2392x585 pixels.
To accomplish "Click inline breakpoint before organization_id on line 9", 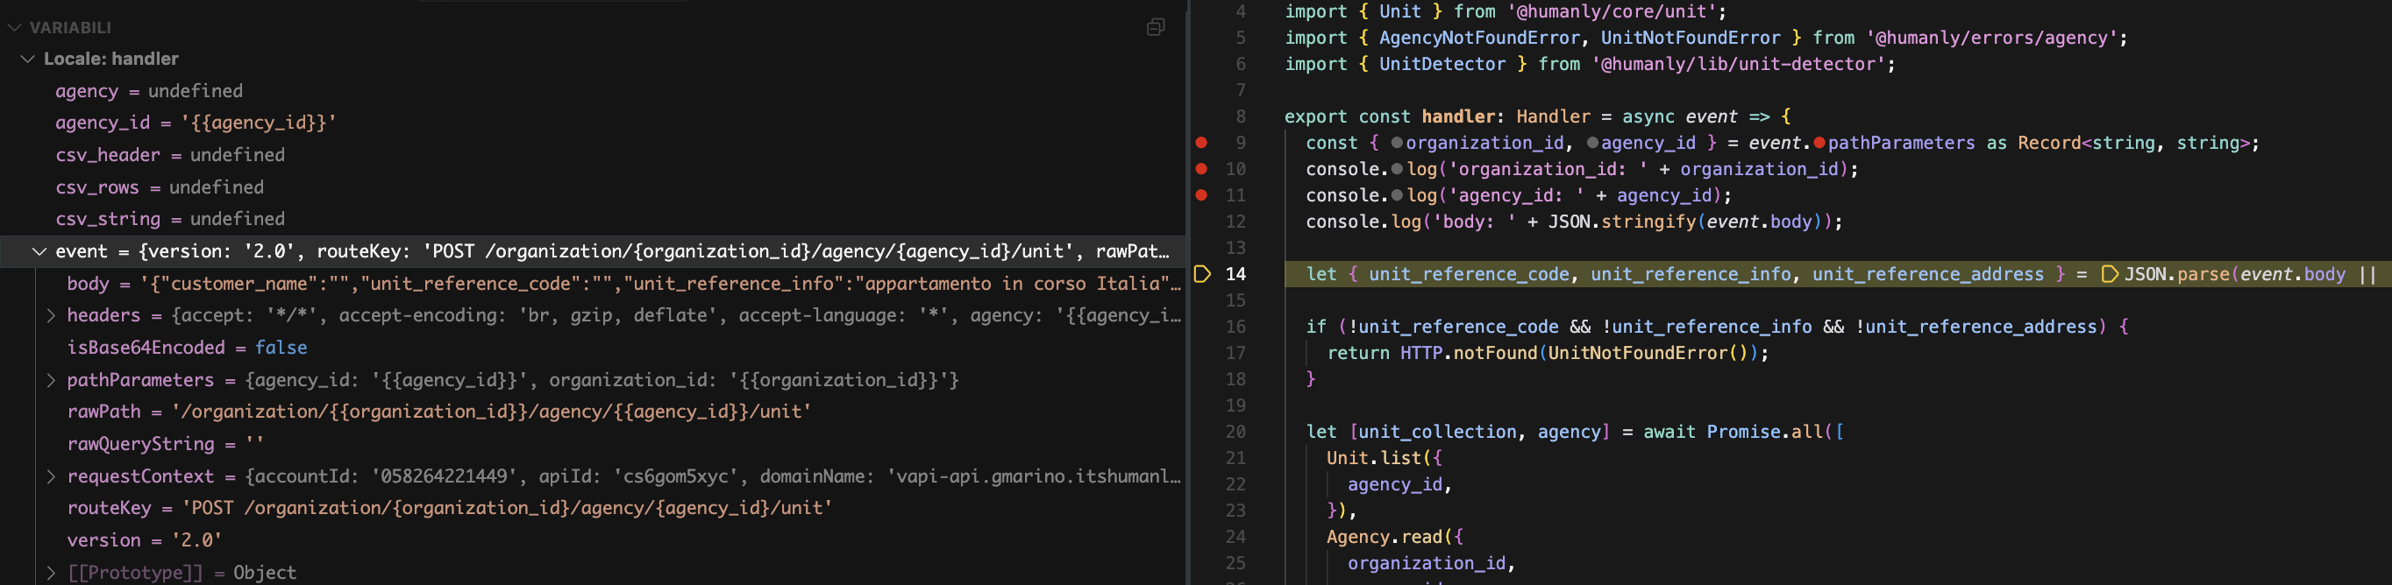I will click(x=1397, y=143).
